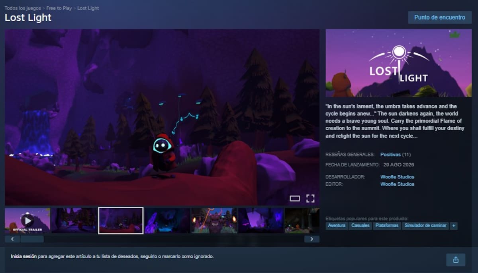
Task: Select the blue crystal cave thumbnail
Action: 167,221
